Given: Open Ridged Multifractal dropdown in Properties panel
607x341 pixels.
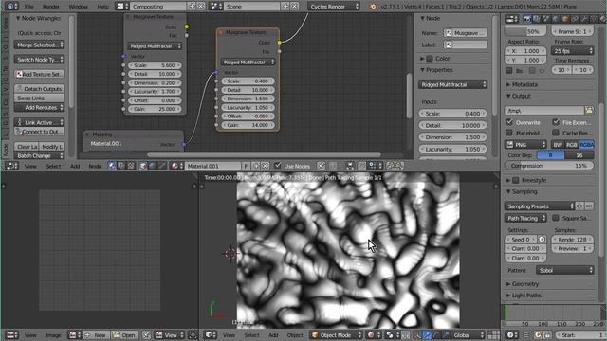Looking at the screenshot, I should coord(452,84).
